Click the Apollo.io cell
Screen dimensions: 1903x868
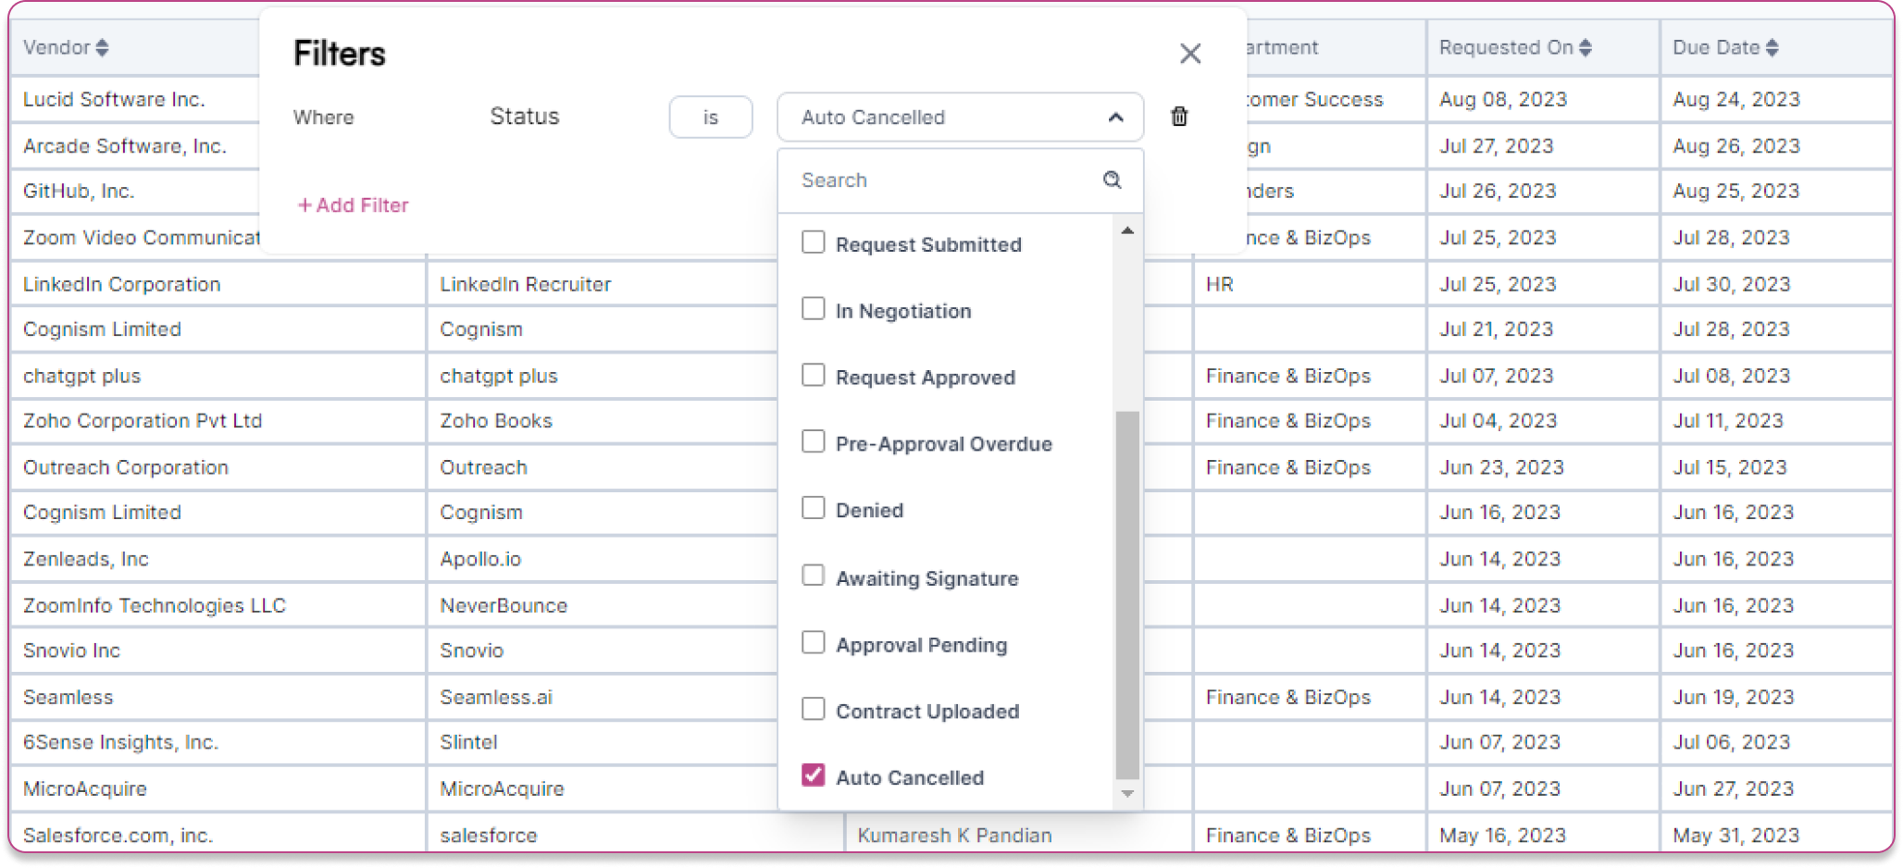point(480,559)
